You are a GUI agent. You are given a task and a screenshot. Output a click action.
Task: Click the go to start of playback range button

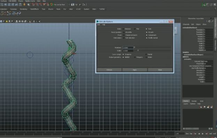(187, 133)
